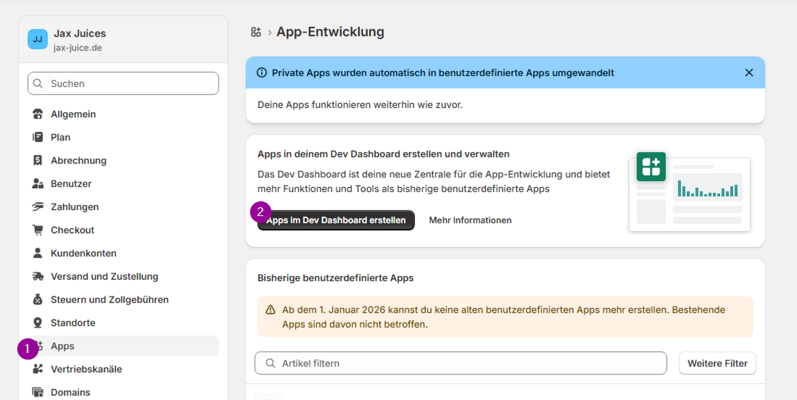Click the Standorte location pin icon
The width and height of the screenshot is (797, 400).
pyautogui.click(x=38, y=323)
